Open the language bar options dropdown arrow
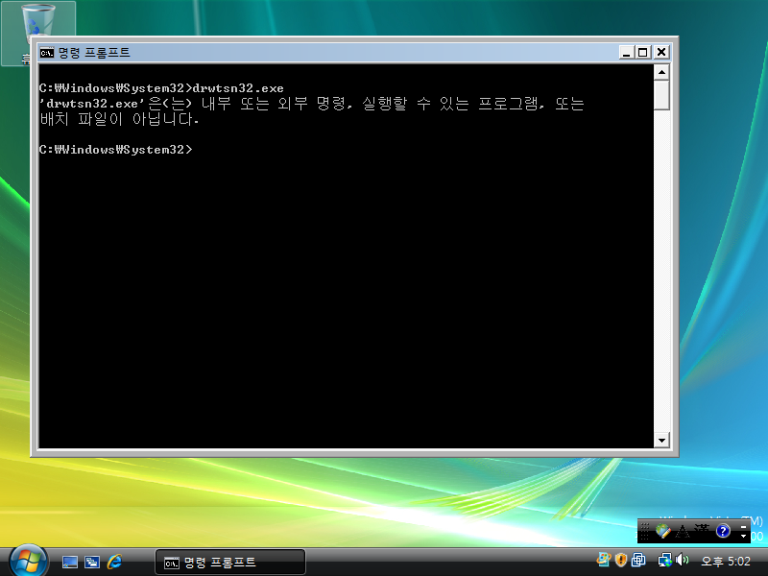This screenshot has height=576, width=768. 743,537
